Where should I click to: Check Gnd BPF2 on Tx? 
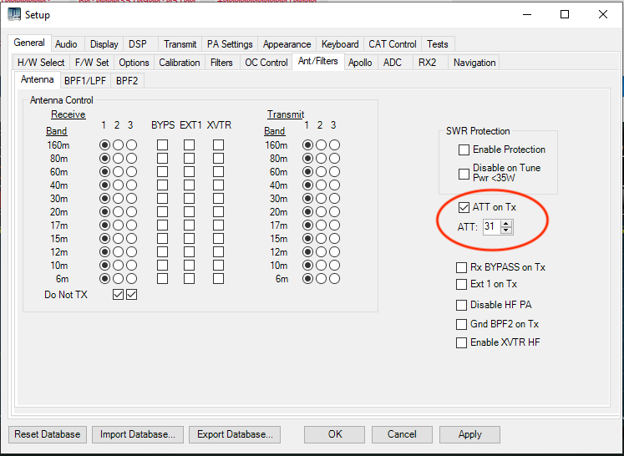462,324
